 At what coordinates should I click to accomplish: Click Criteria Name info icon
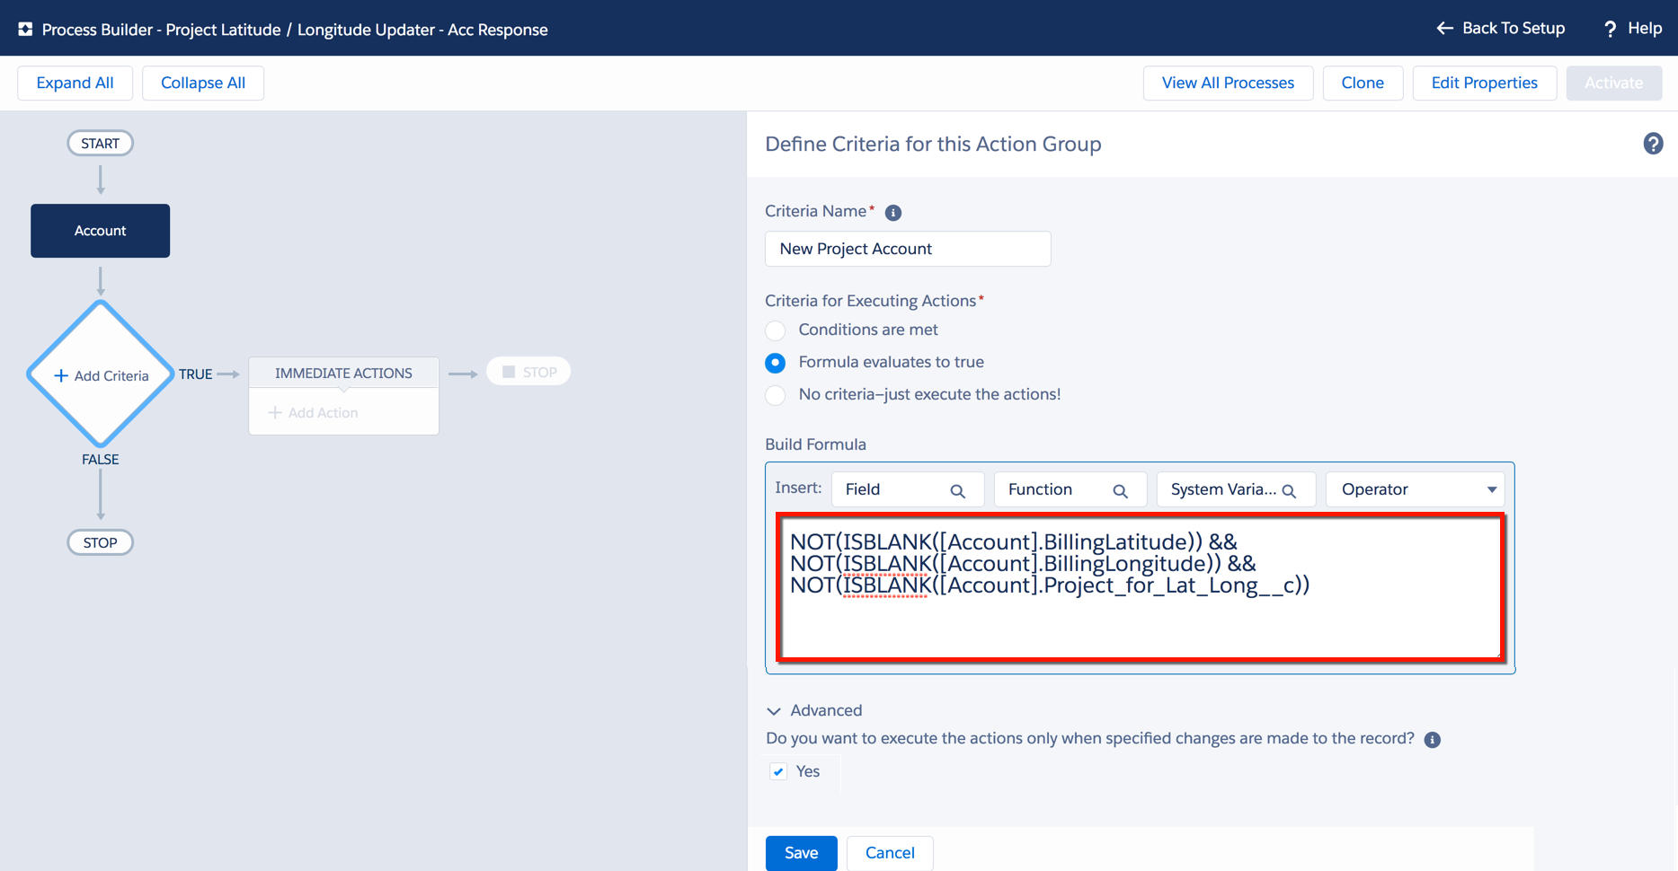892,213
